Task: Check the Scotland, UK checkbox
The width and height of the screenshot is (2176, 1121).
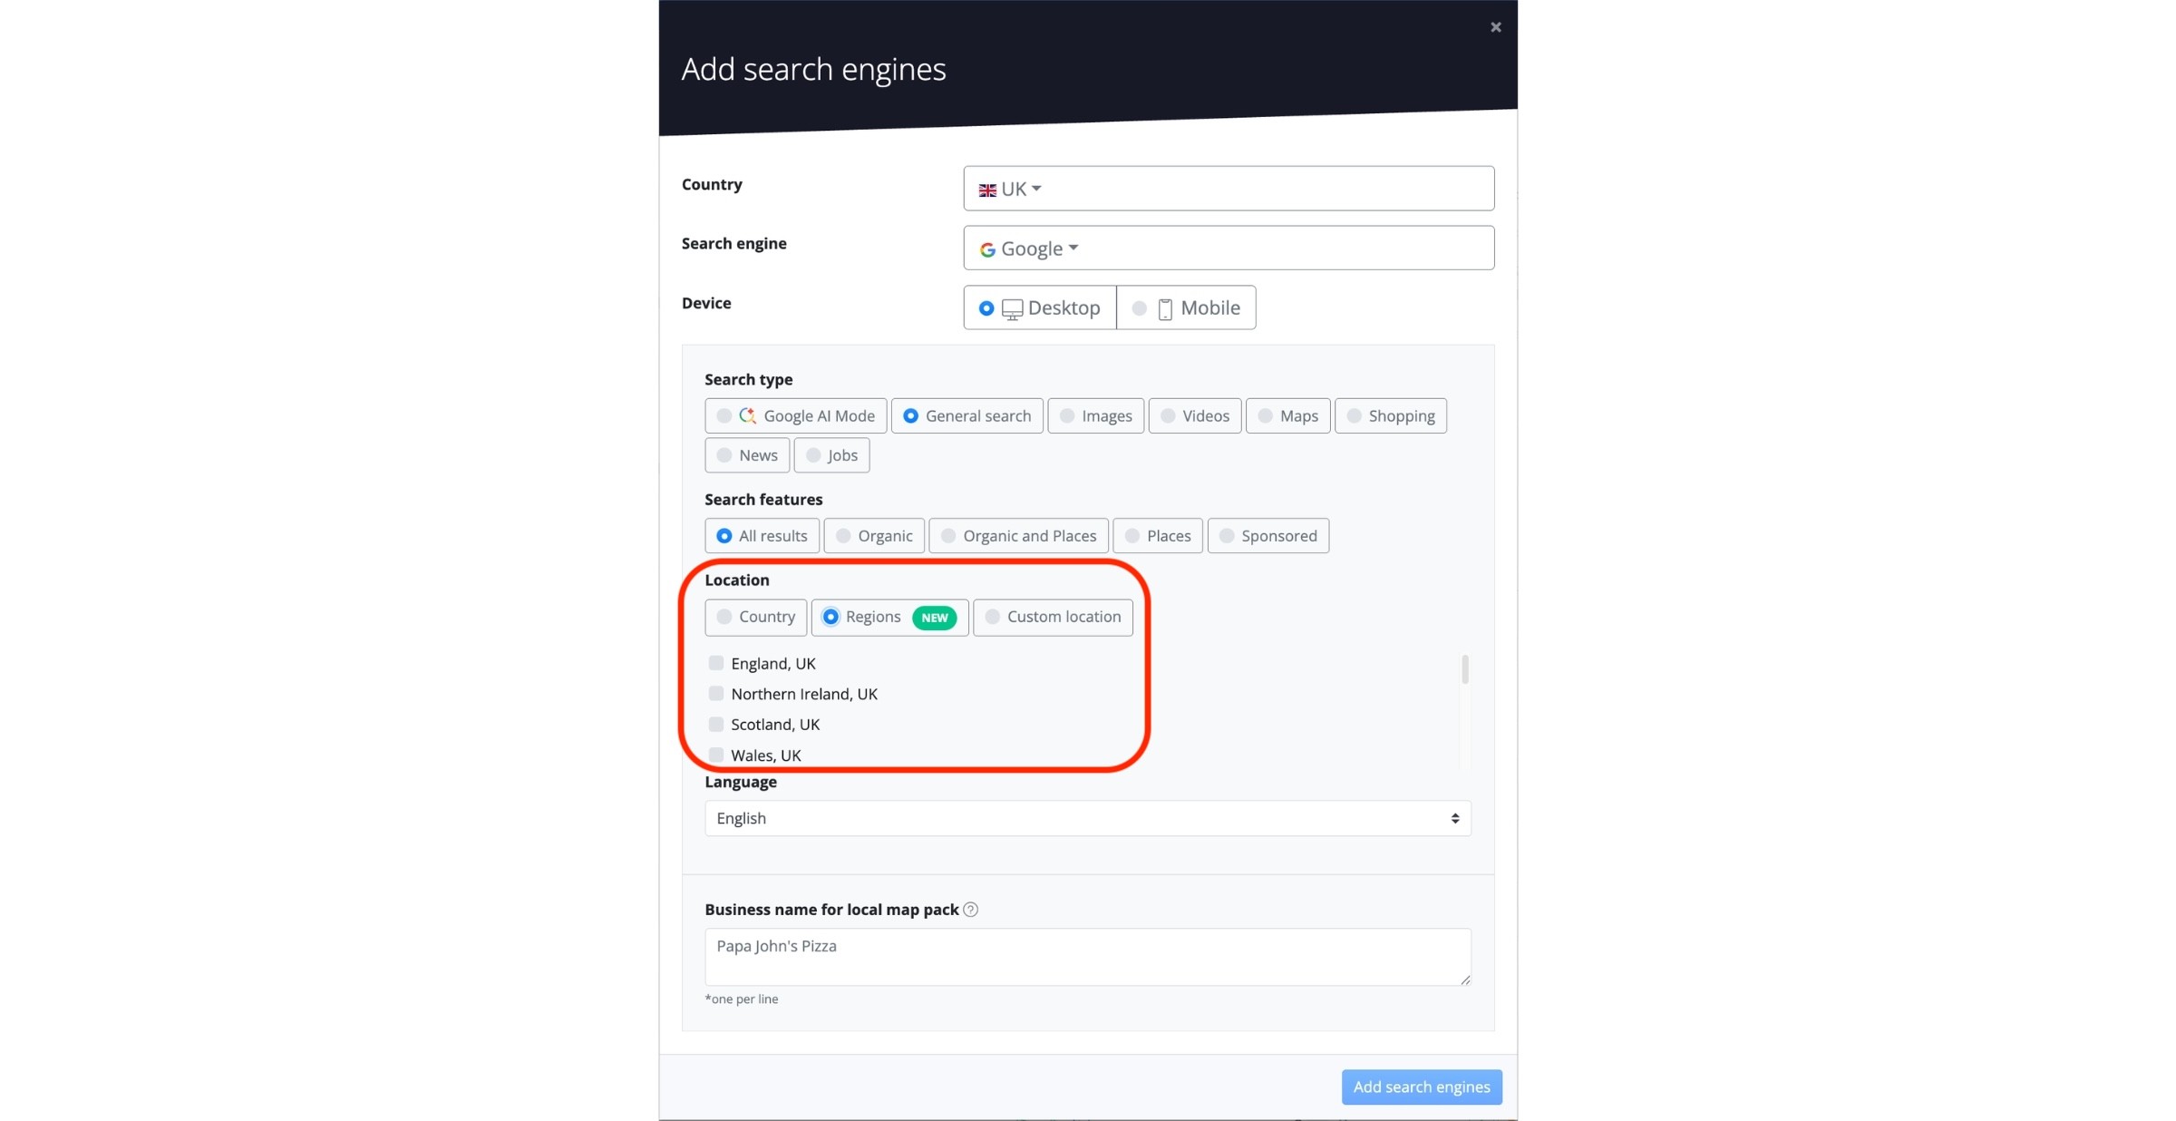Action: tap(716, 725)
